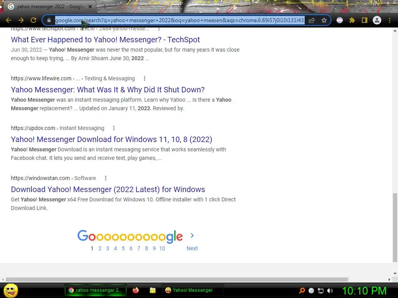The image size is (398, 298).
Task: Reload the page with the refresh icon
Action: point(33,20)
